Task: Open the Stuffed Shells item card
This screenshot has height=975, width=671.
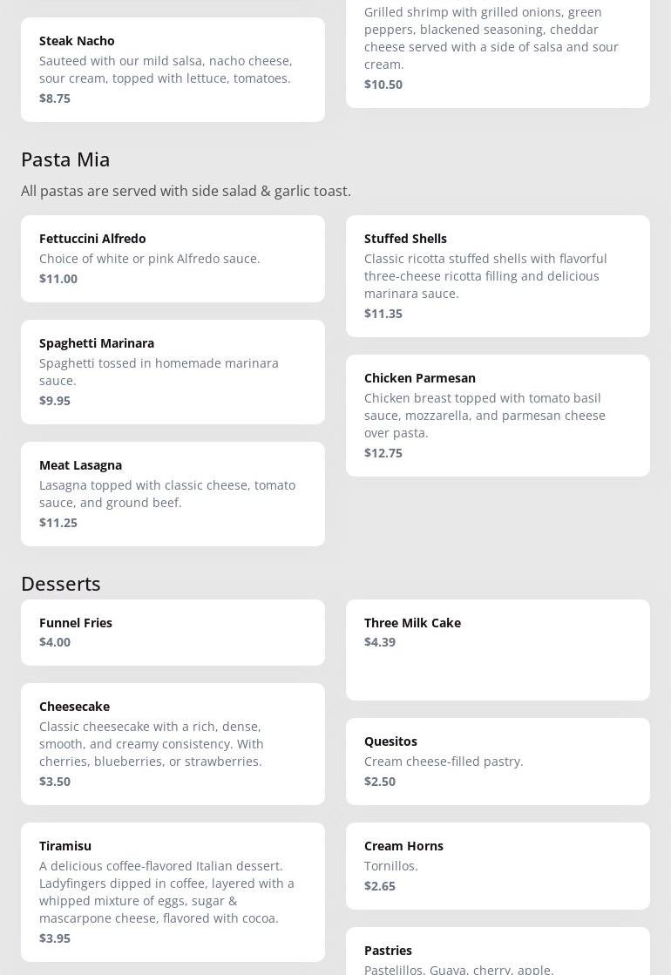Action: (498, 275)
